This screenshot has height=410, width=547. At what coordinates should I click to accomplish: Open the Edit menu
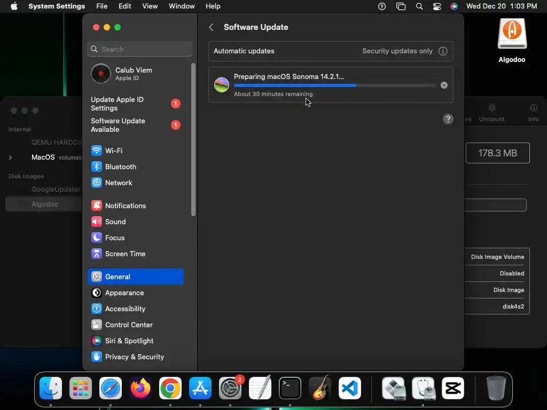pyautogui.click(x=124, y=6)
